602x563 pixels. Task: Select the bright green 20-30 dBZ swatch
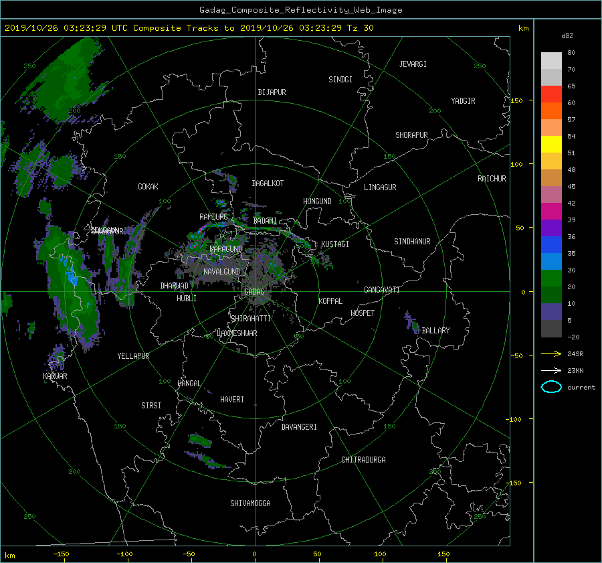tap(551, 278)
